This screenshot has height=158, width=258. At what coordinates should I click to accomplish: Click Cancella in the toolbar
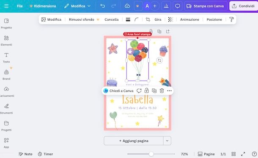coord(112,19)
